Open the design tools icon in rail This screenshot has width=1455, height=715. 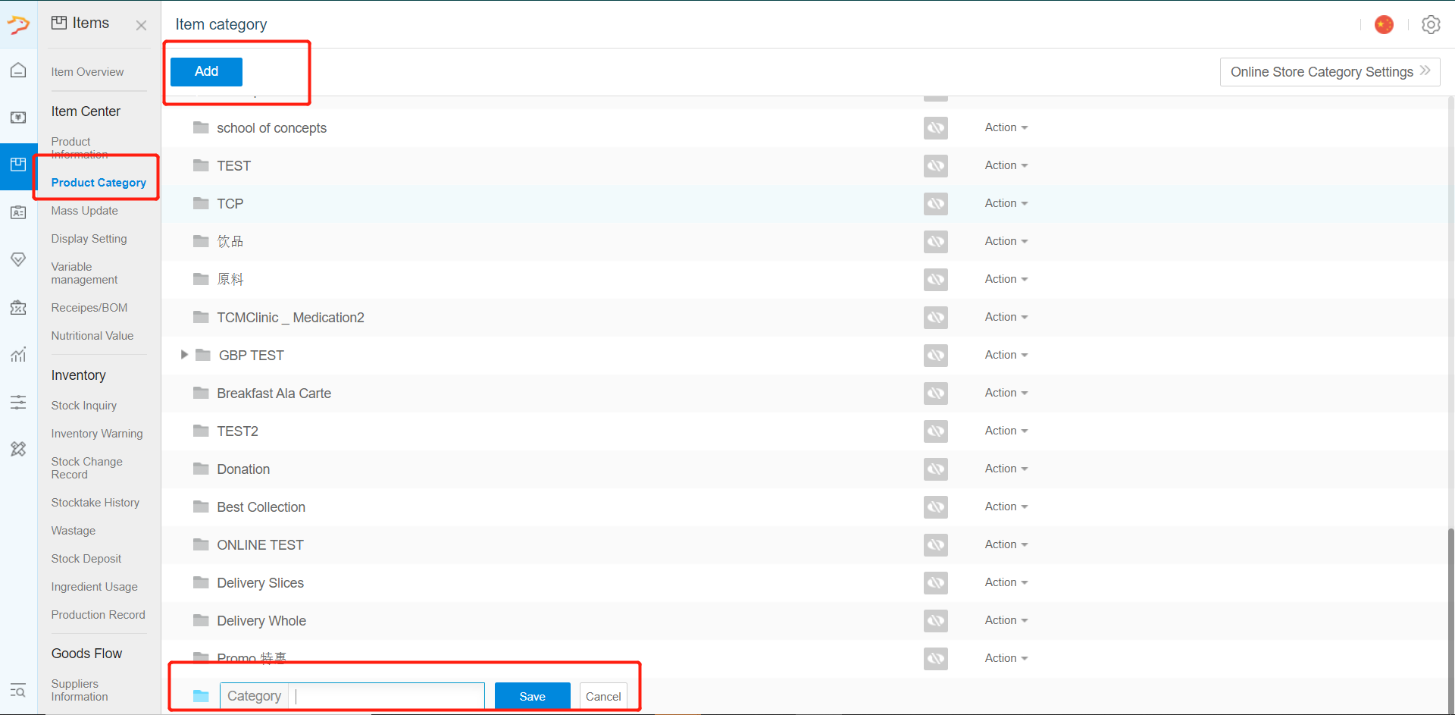[18, 449]
